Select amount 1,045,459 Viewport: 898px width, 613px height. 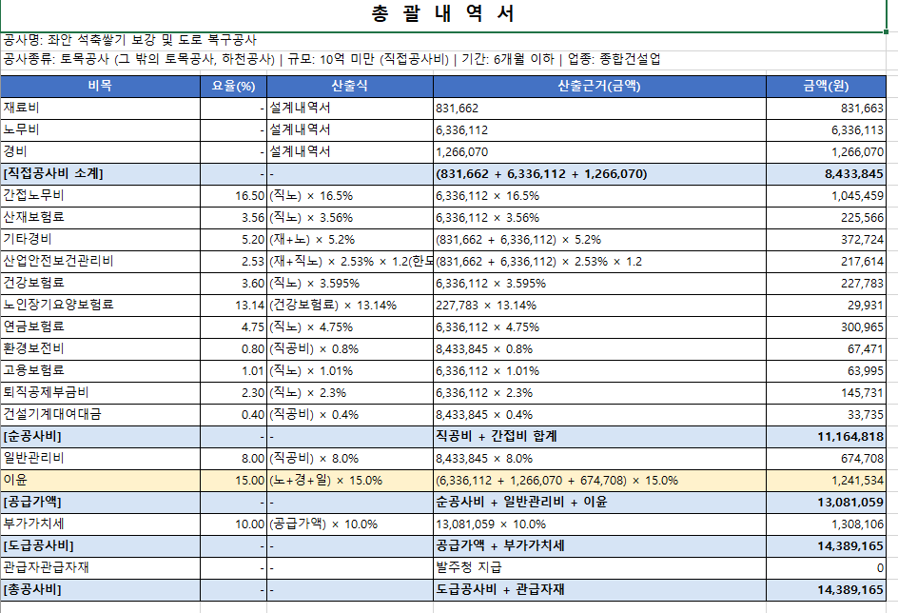click(826, 196)
